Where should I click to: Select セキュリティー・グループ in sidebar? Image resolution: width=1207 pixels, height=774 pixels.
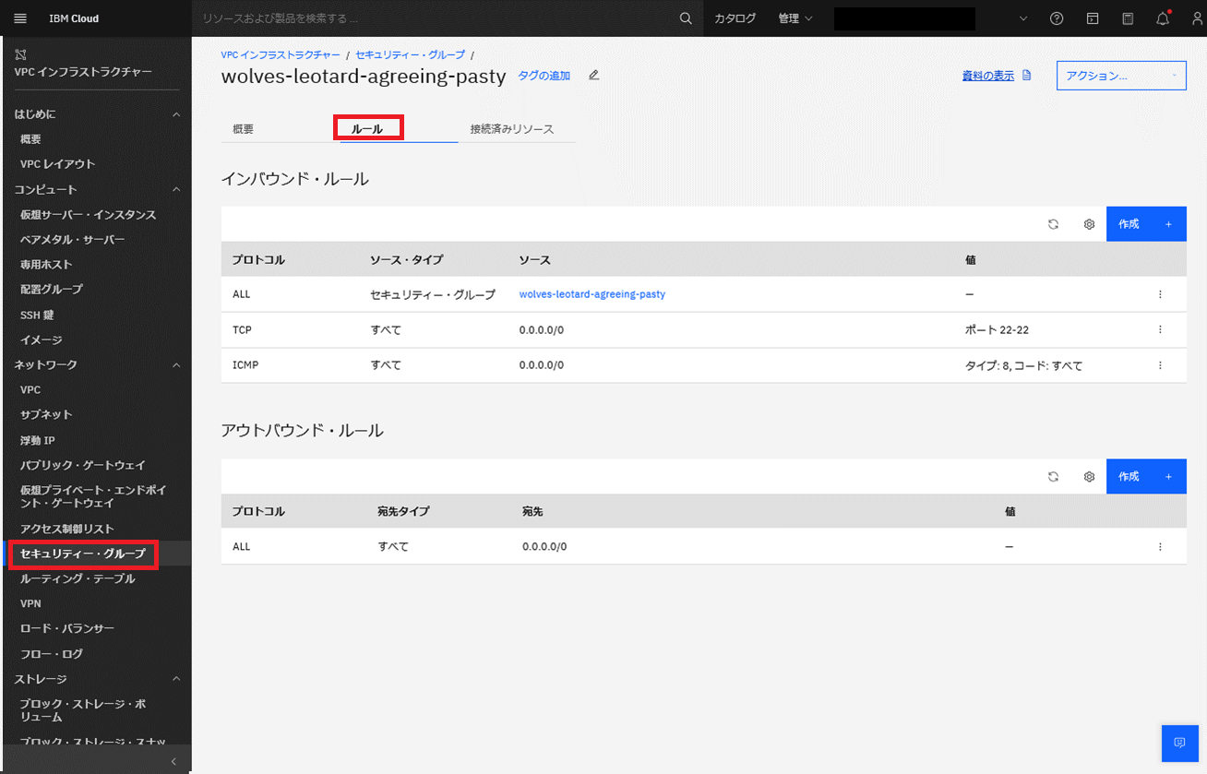[83, 554]
